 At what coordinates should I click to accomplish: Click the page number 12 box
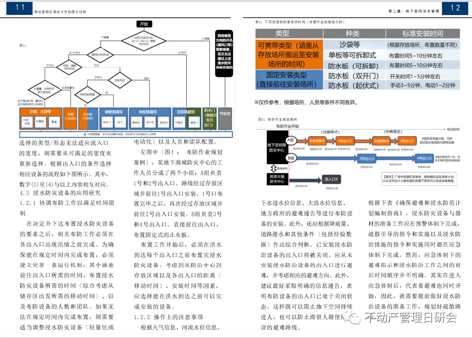pos(456,7)
